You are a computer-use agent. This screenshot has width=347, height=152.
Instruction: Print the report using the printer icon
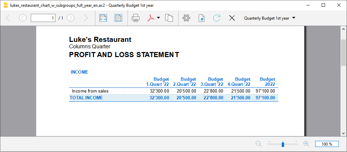[x=136, y=18]
